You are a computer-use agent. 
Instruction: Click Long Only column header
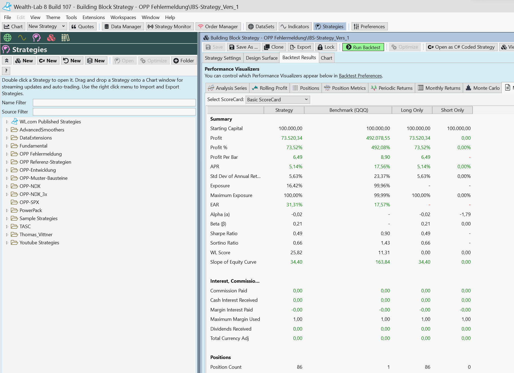(x=412, y=110)
